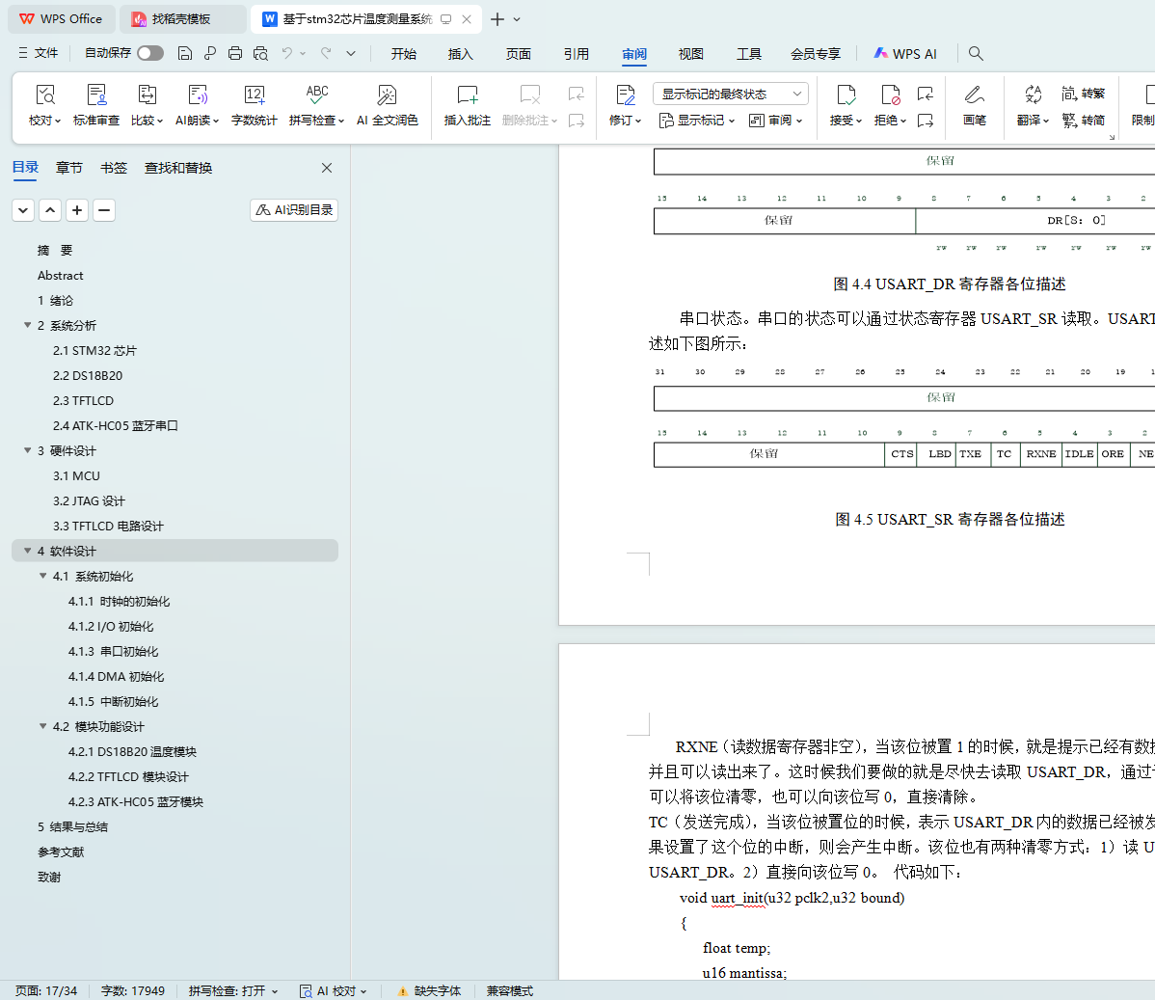Open the 书签 tab in sidebar
Screen dimensions: 1155x1000
(114, 168)
